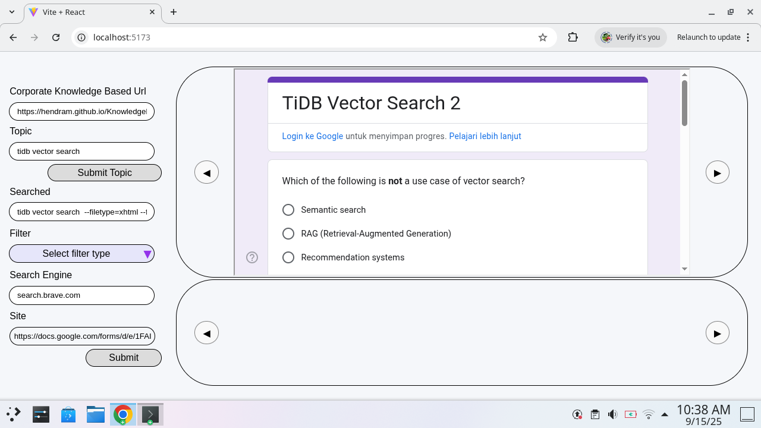The height and width of the screenshot is (428, 761).
Task: Click the Login ke Google link
Action: 313,136
